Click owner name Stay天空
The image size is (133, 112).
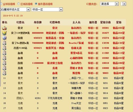coord(76,103)
